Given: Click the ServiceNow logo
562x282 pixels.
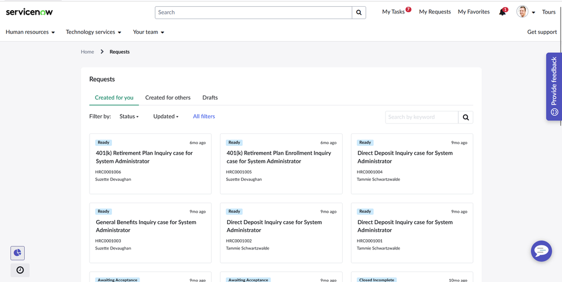Looking at the screenshot, I should tap(29, 12).
